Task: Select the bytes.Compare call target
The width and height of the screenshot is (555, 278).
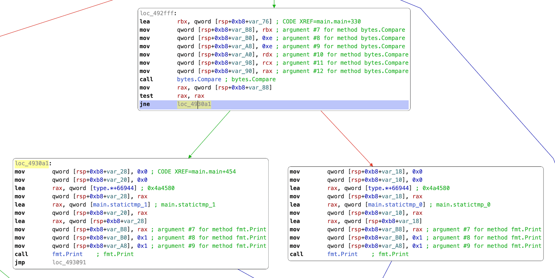Action: (199, 79)
